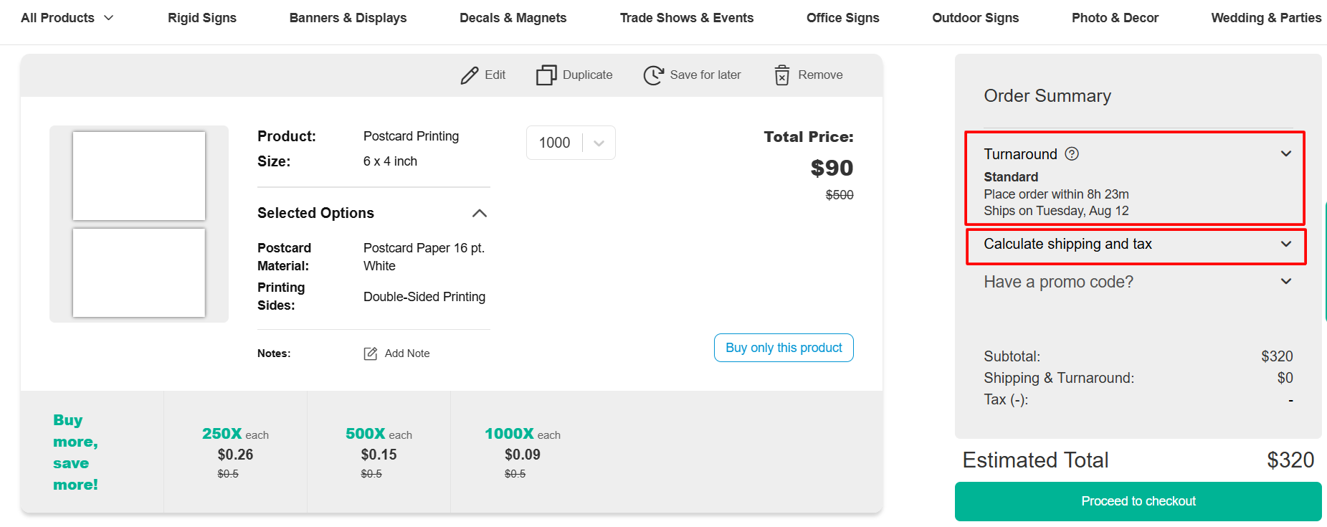This screenshot has height=527, width=1327.
Task: Click the Turnaround help question mark icon
Action: pyautogui.click(x=1072, y=154)
